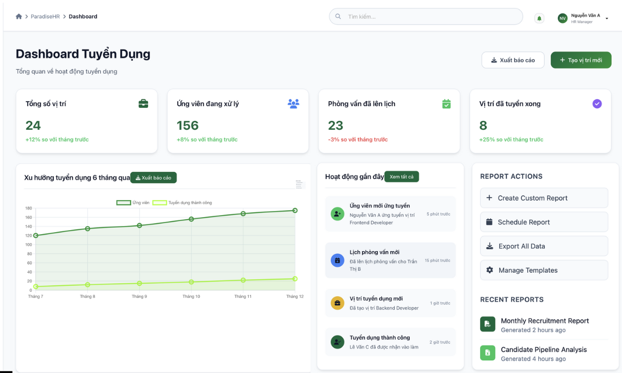Open the Candidate Pipeline Analysis title

544,349
